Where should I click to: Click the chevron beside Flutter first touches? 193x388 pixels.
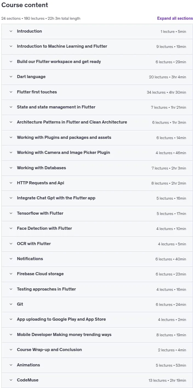[11, 92]
